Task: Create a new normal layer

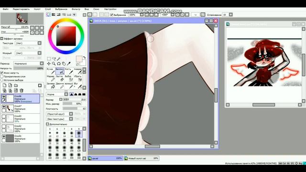Action: (x=4, y=86)
